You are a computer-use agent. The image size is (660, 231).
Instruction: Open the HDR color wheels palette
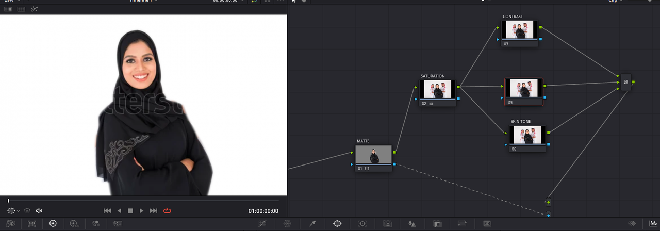pos(74,223)
